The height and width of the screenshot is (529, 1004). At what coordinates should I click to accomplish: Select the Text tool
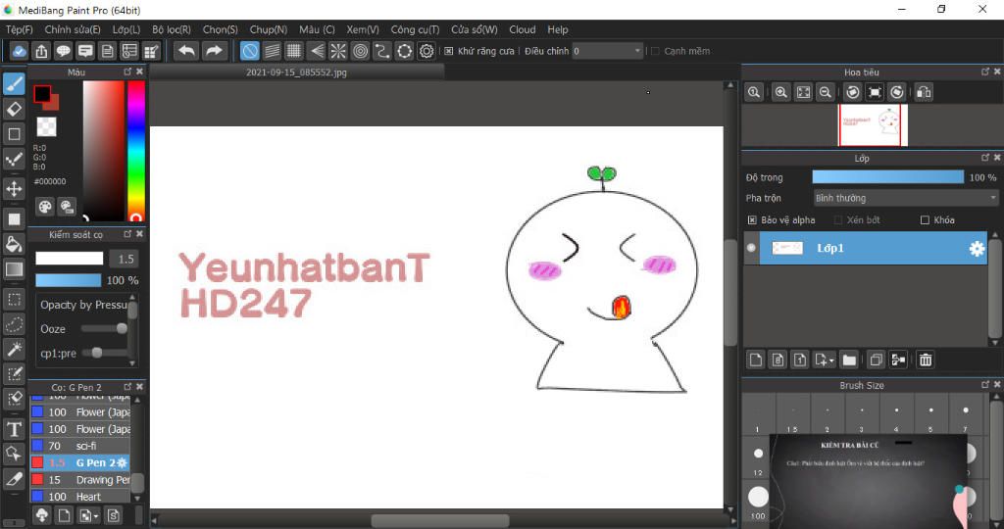(14, 428)
